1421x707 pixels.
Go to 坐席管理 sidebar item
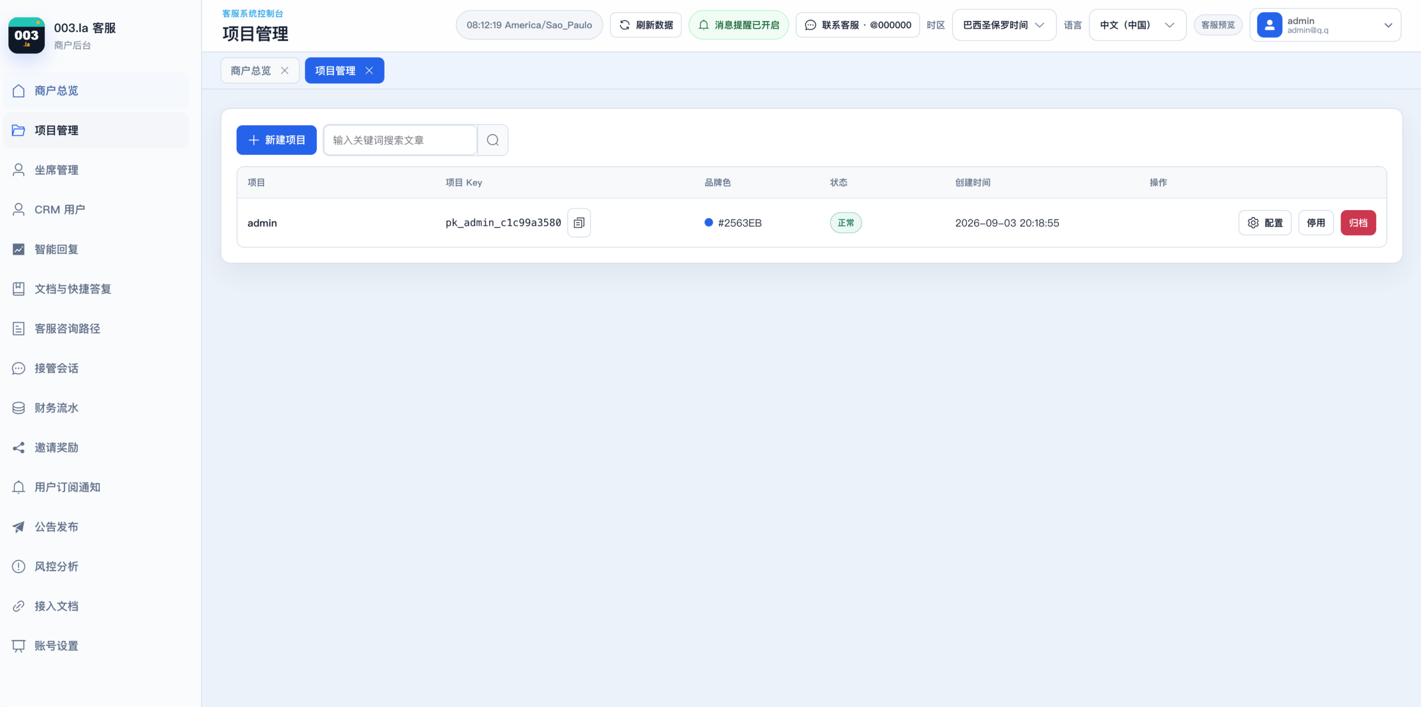pos(95,170)
